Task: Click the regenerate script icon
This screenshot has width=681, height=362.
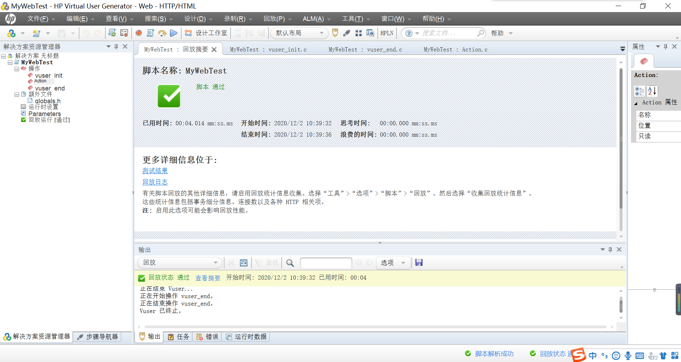Action: (112, 33)
